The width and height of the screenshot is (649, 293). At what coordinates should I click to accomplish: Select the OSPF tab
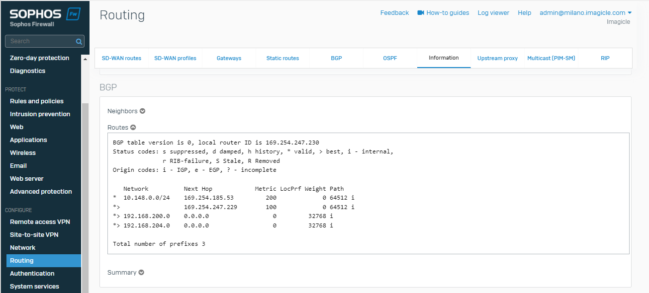[390, 58]
